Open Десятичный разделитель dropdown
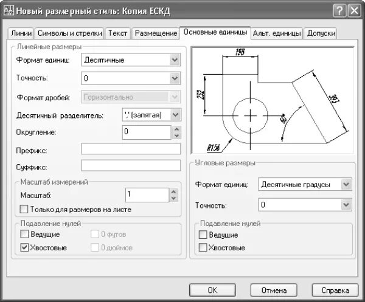365x302 pixels. point(151,115)
